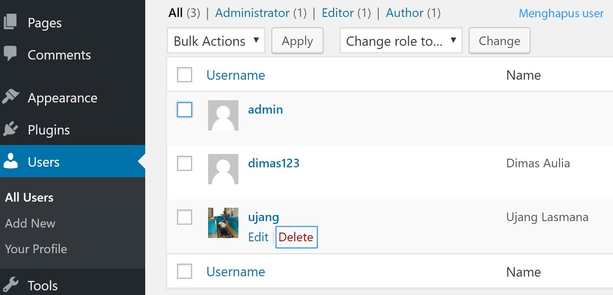The height and width of the screenshot is (295, 613).
Task: Check the box next to admin
Action: tap(185, 110)
